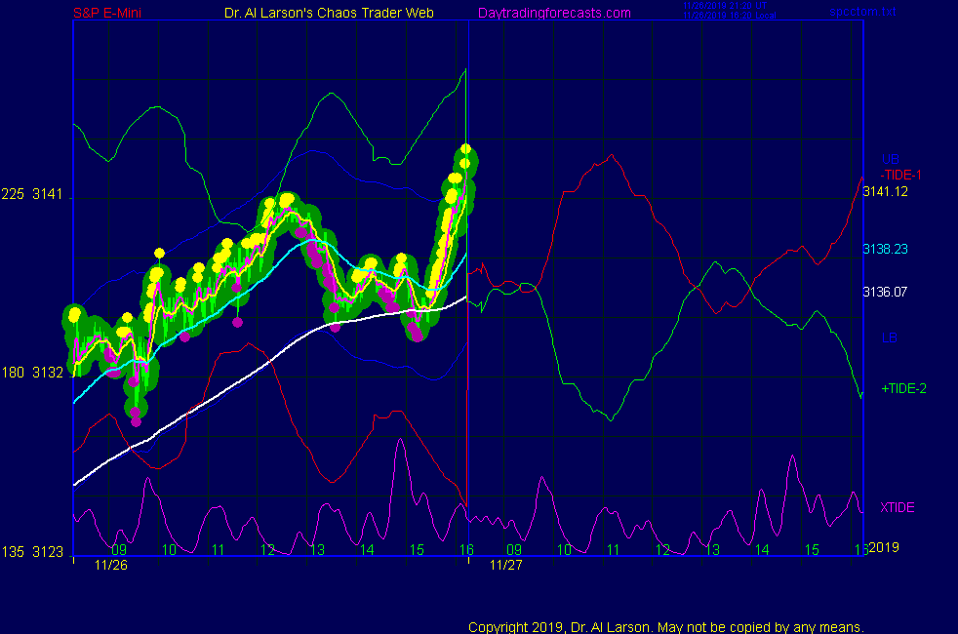This screenshot has height=634, width=958.
Task: Click the '16' hour label ending 11/26
Action: coord(466,550)
